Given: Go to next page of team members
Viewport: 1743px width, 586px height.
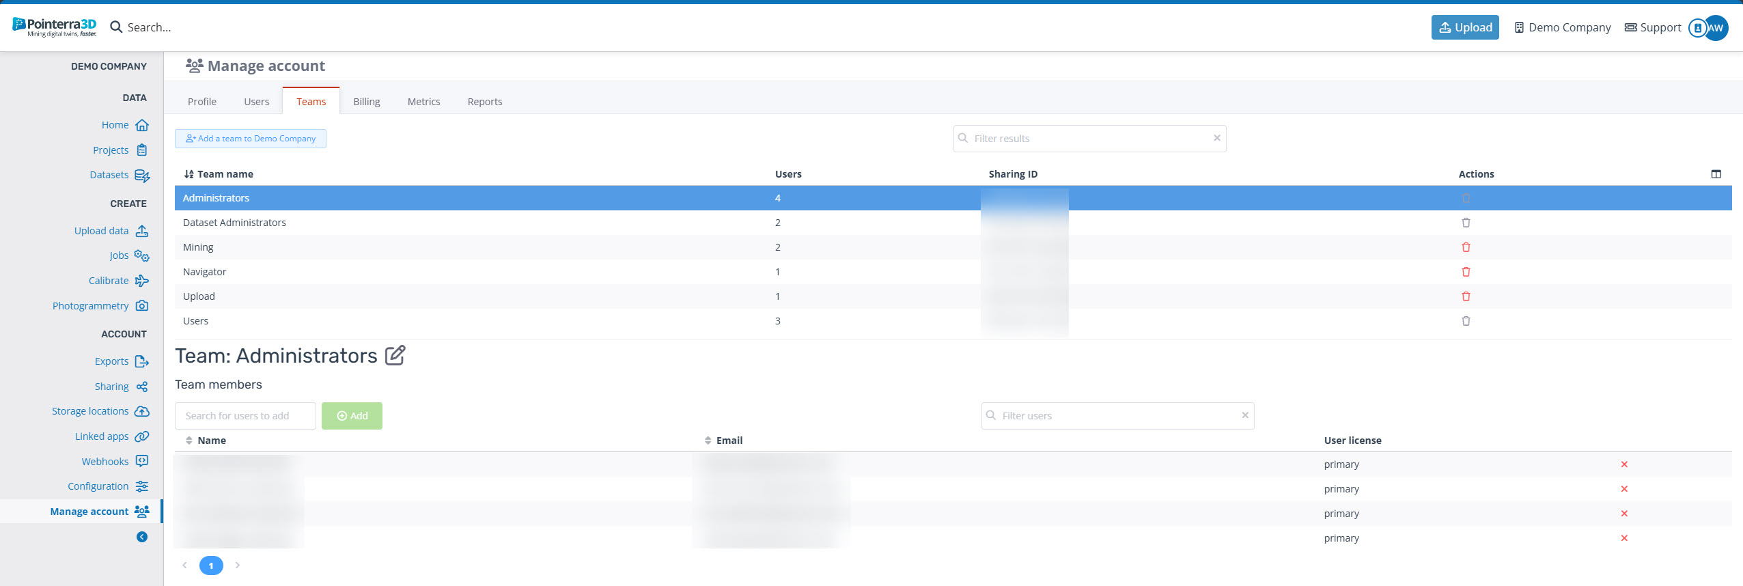Looking at the screenshot, I should click(238, 566).
